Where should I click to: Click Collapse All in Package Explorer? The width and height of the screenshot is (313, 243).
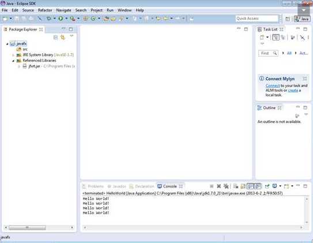tap(56, 38)
